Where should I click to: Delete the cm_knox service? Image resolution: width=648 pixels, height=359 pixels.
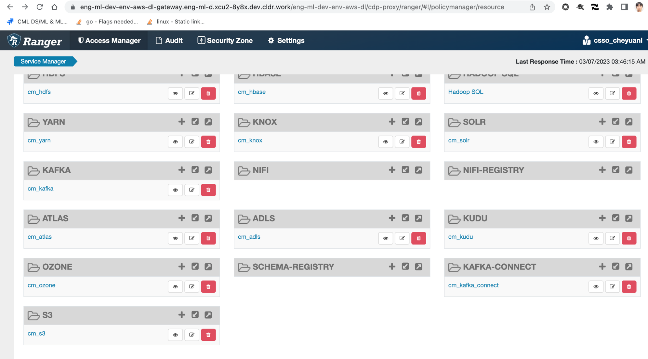coord(418,142)
